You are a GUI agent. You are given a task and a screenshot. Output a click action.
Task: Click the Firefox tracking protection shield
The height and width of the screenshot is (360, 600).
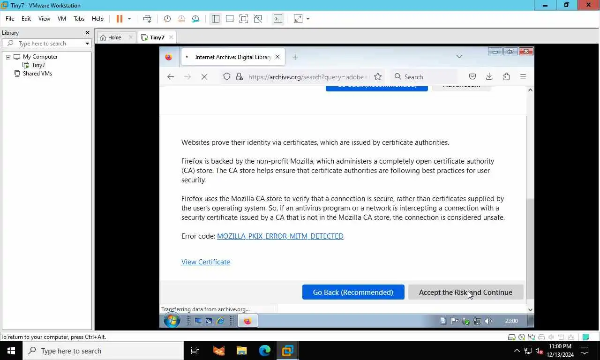(227, 77)
